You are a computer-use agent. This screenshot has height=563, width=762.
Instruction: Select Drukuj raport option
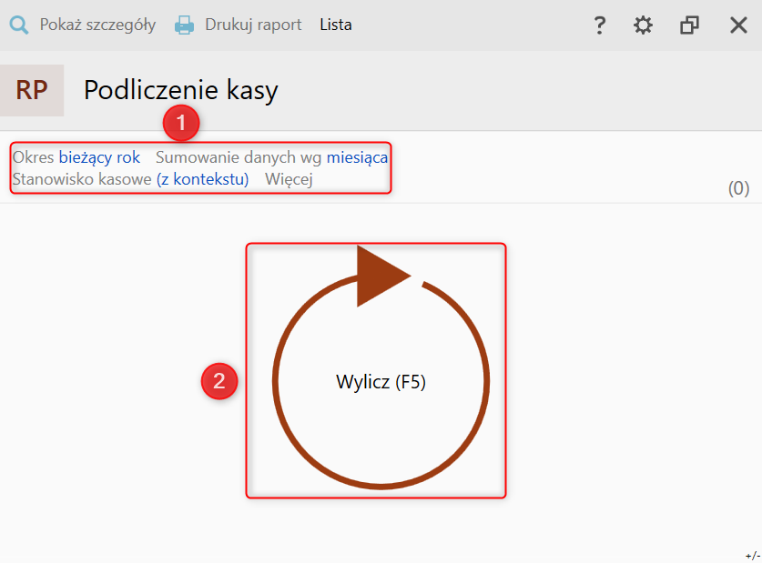(253, 25)
